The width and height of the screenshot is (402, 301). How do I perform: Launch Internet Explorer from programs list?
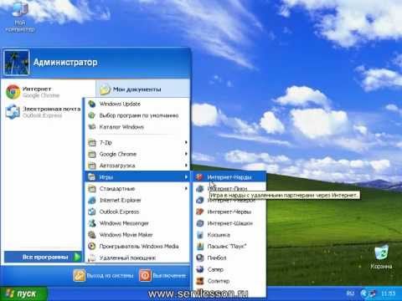click(137, 200)
